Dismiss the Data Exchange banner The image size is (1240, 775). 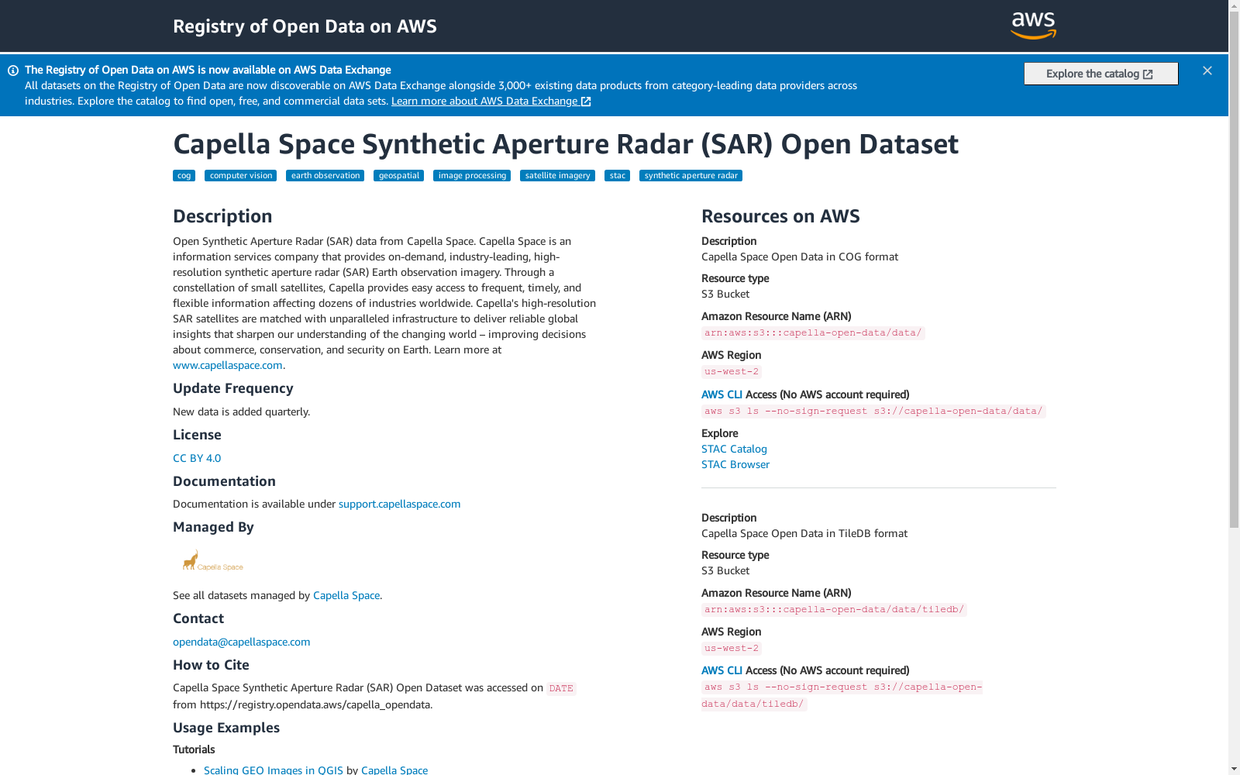tap(1207, 71)
